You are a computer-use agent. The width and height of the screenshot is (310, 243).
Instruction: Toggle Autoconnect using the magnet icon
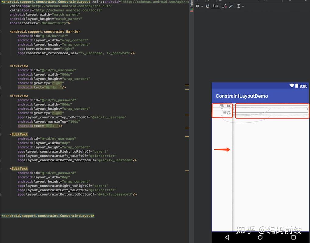[x=208, y=6]
